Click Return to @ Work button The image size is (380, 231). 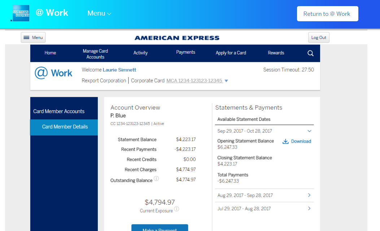click(x=327, y=14)
